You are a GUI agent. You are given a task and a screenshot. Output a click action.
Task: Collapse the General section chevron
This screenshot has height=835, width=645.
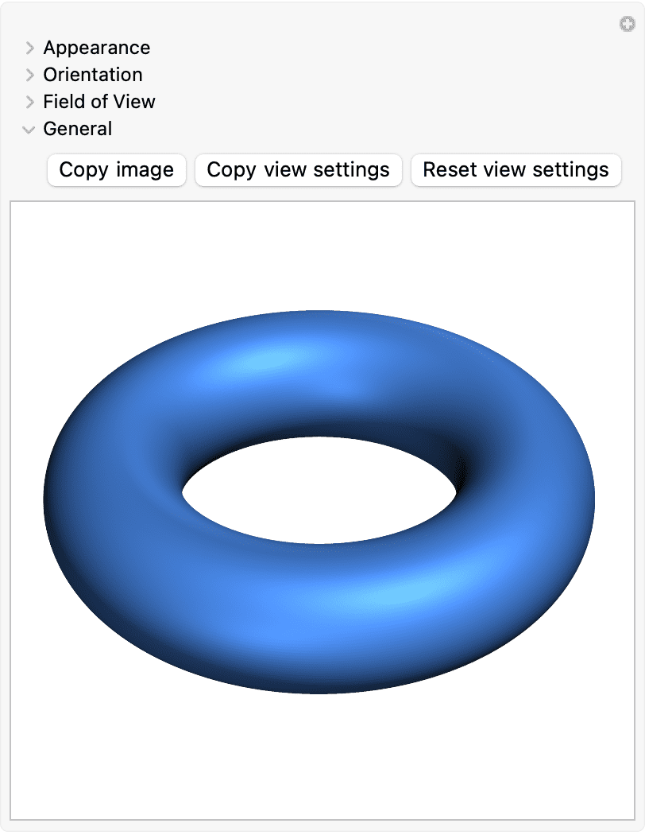pyautogui.click(x=29, y=130)
